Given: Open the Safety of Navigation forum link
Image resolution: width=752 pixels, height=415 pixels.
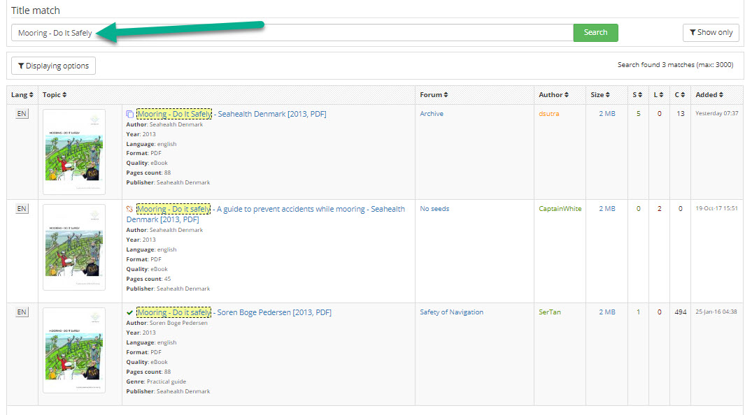Looking at the screenshot, I should pyautogui.click(x=451, y=312).
